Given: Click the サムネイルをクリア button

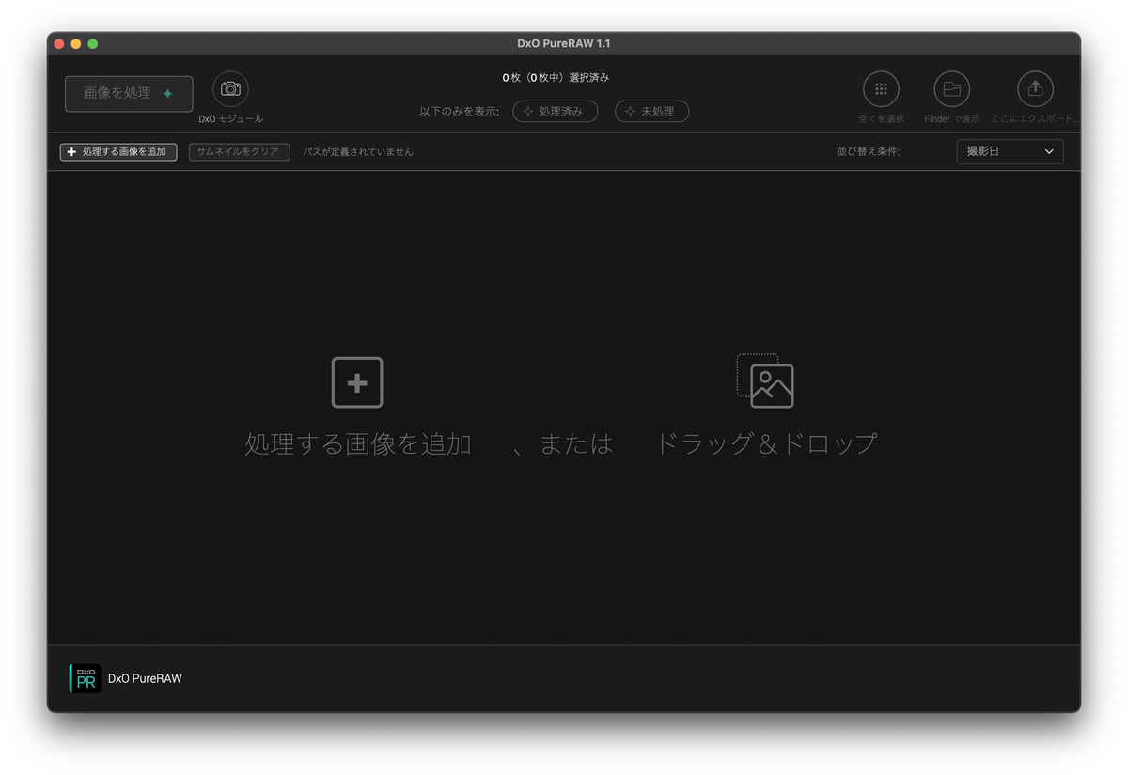Looking at the screenshot, I should pyautogui.click(x=239, y=151).
